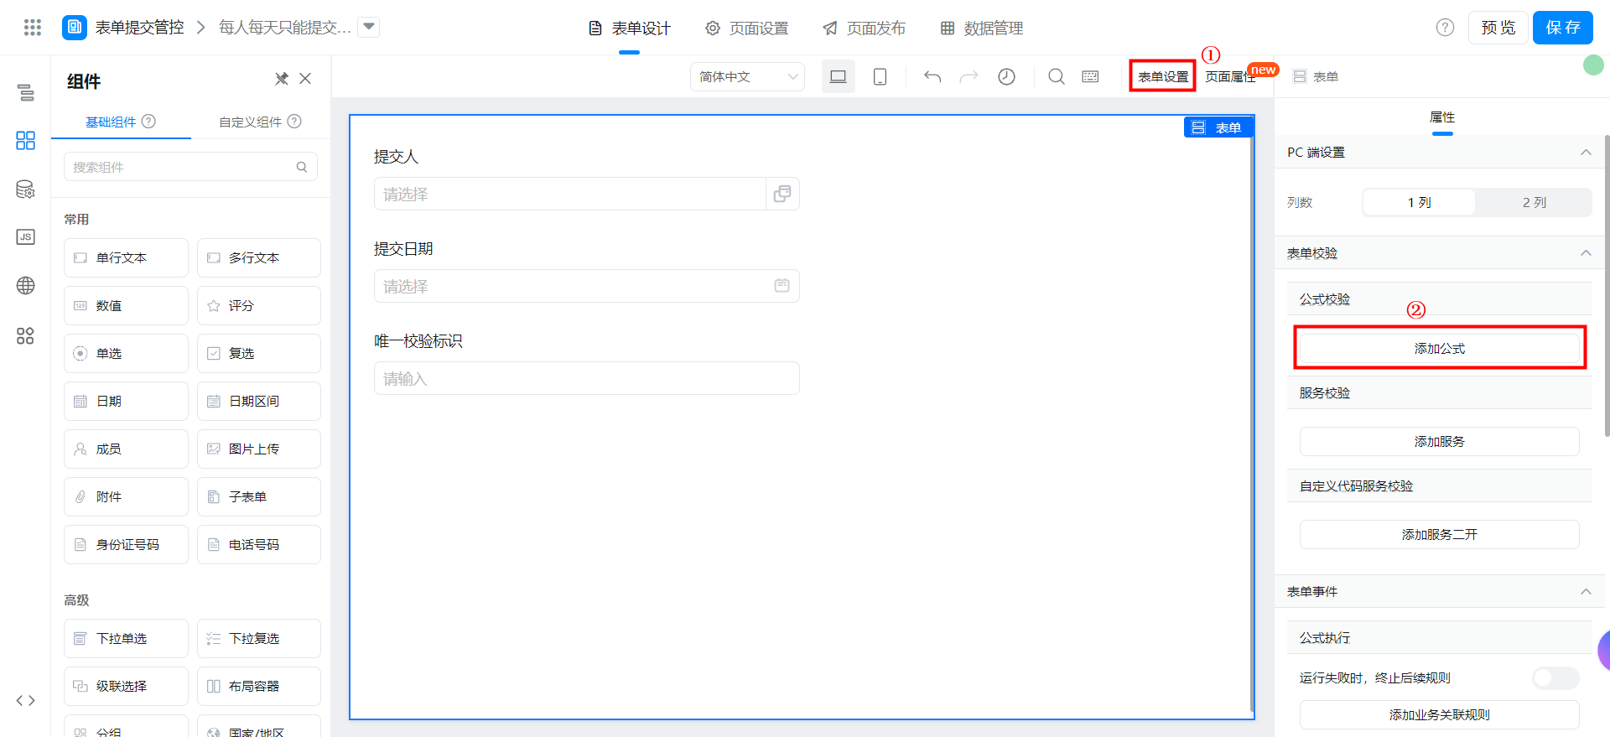Open the 简体中文 language dropdown
Image resolution: width=1610 pixels, height=737 pixels.
[747, 76]
